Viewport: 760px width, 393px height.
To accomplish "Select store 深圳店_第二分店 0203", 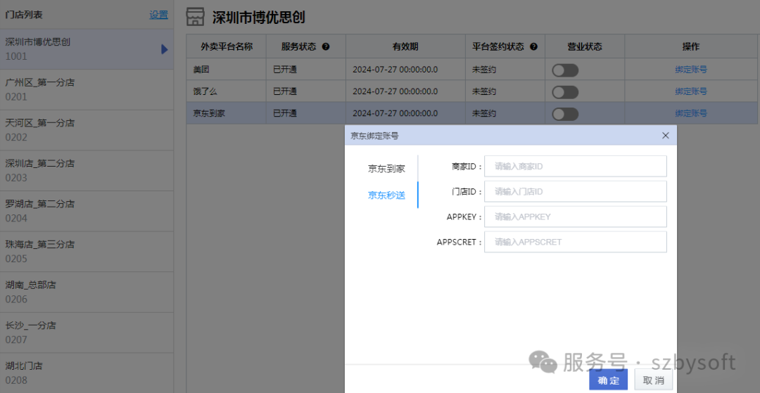I will tap(87, 170).
